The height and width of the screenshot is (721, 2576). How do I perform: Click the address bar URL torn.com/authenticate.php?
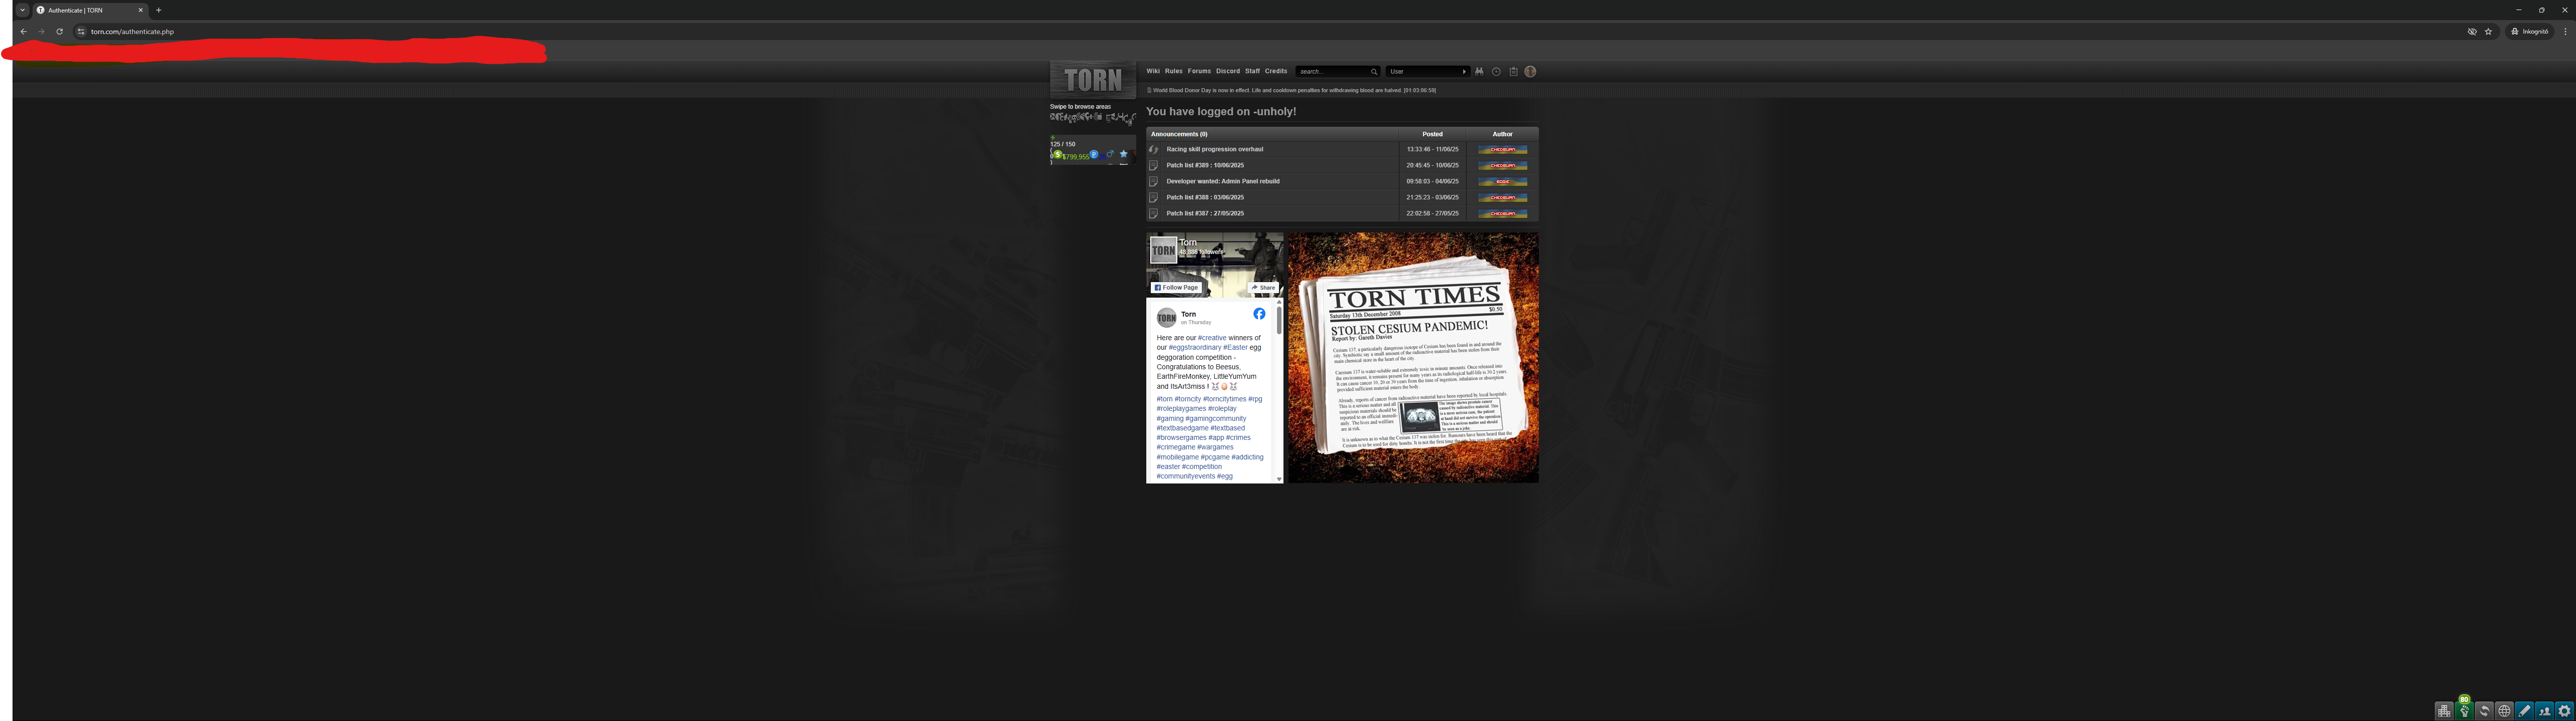[x=132, y=32]
